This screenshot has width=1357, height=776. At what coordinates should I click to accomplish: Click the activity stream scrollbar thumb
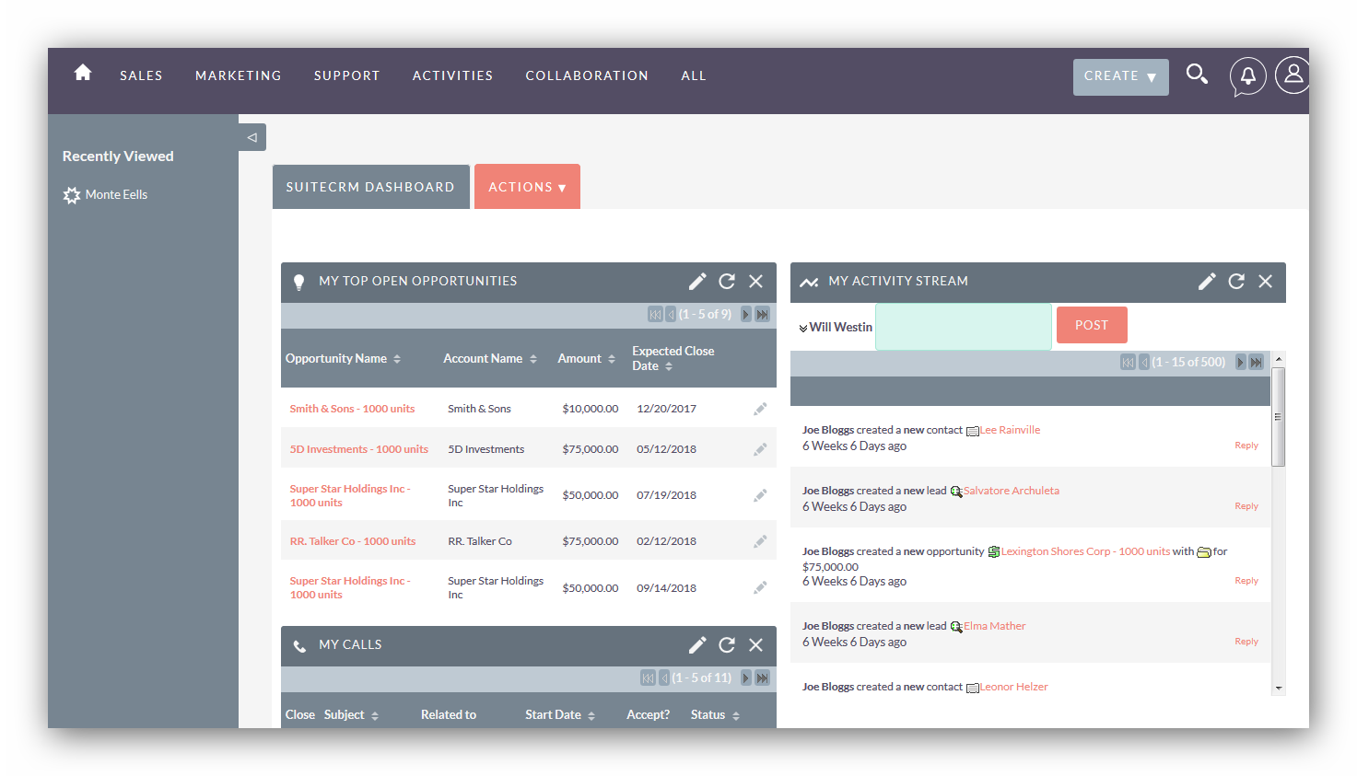pyautogui.click(x=1278, y=417)
